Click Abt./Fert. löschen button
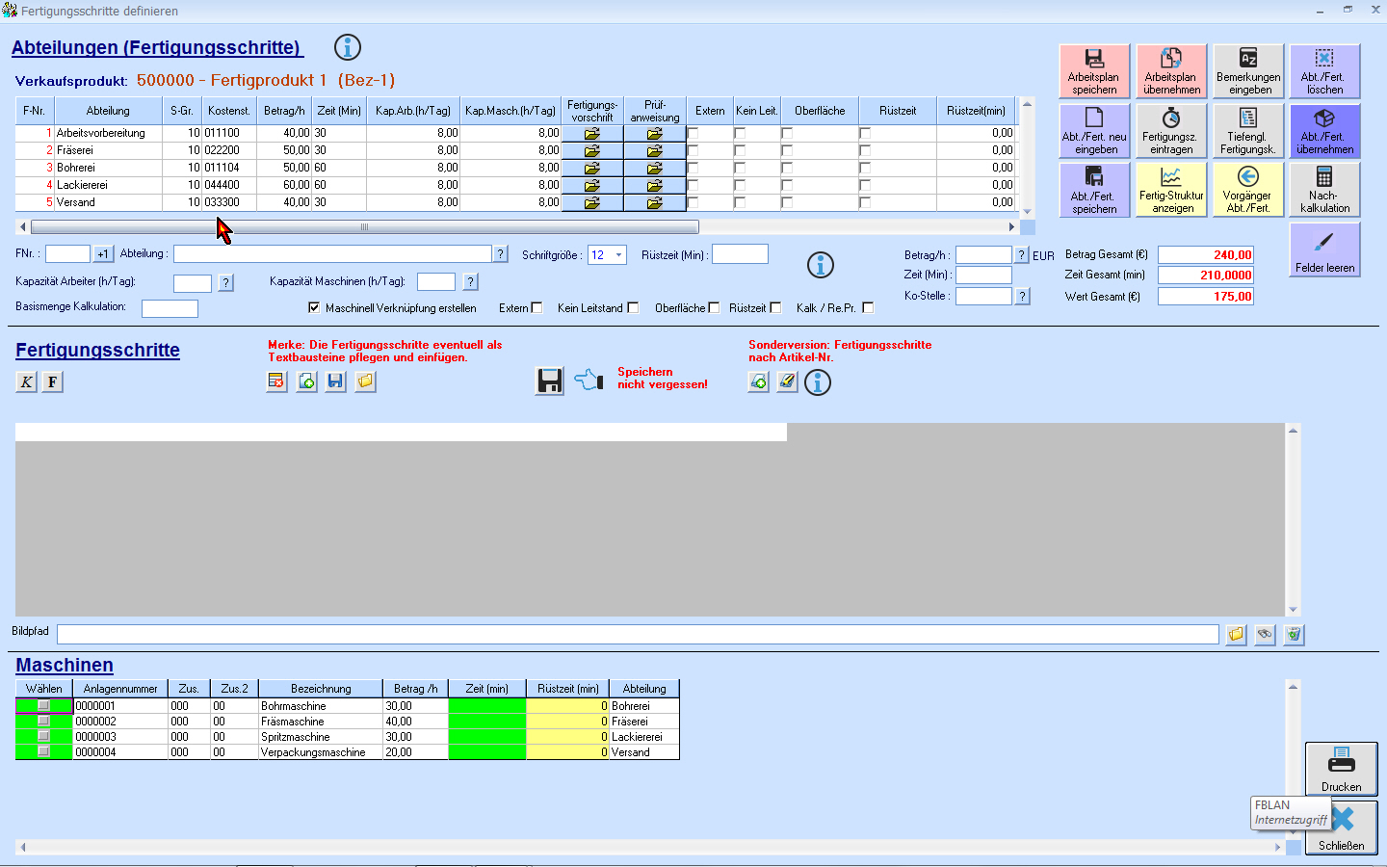This screenshot has height=867, width=1387. click(1324, 71)
